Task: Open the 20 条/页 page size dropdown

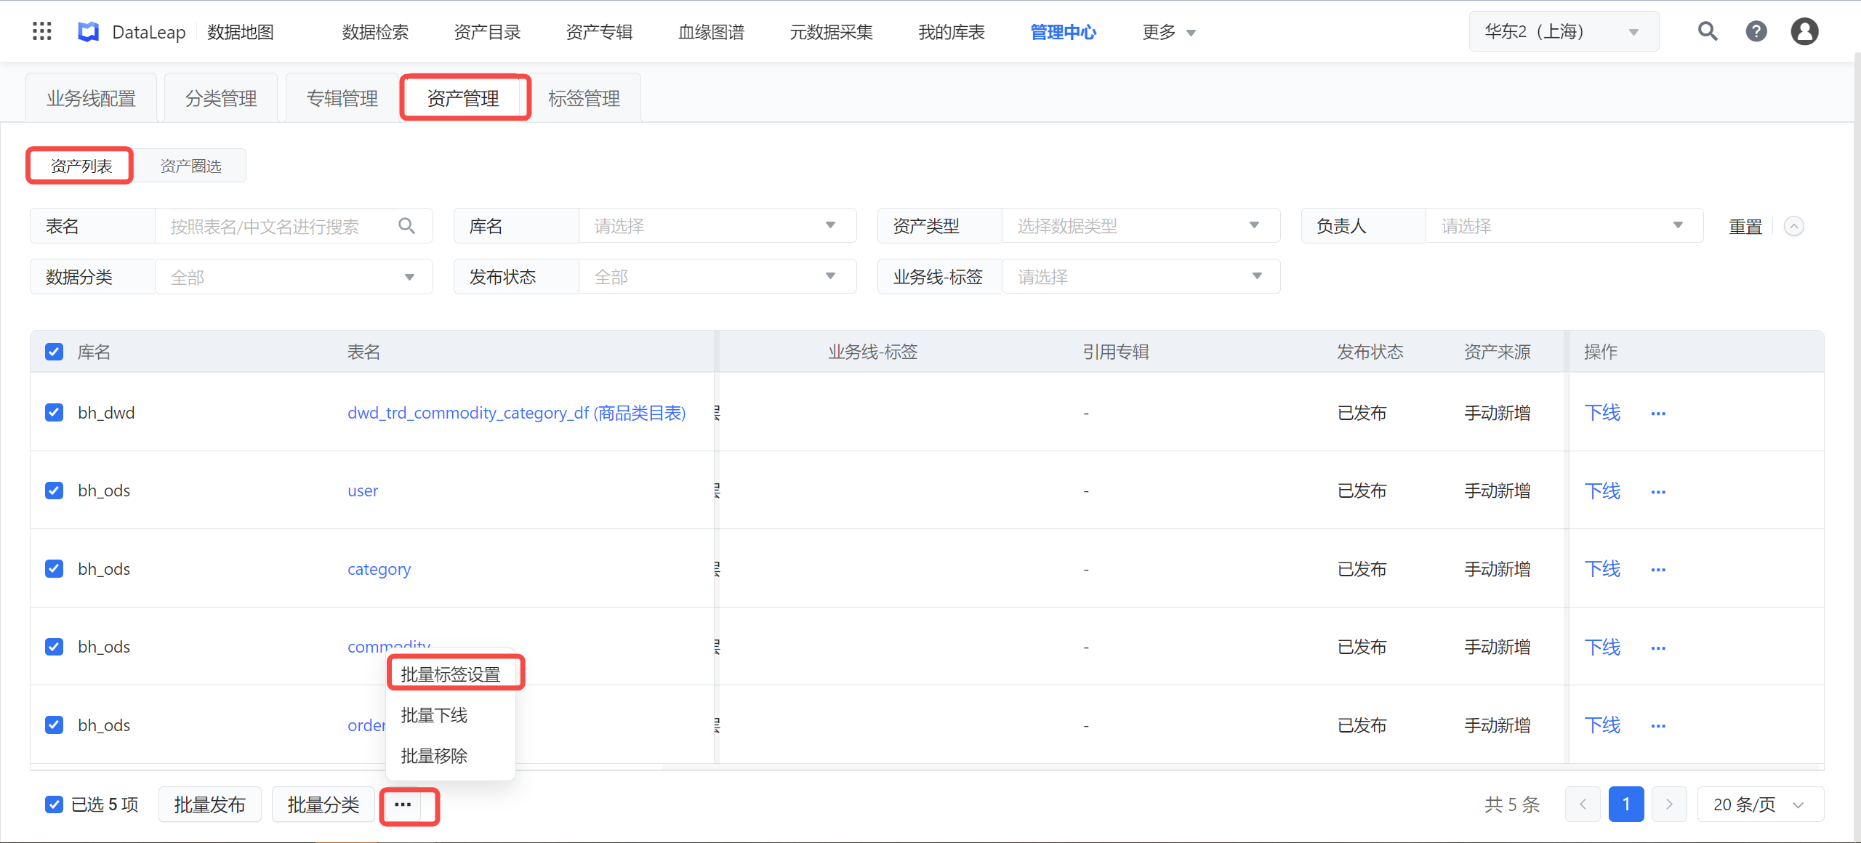Action: (1760, 804)
